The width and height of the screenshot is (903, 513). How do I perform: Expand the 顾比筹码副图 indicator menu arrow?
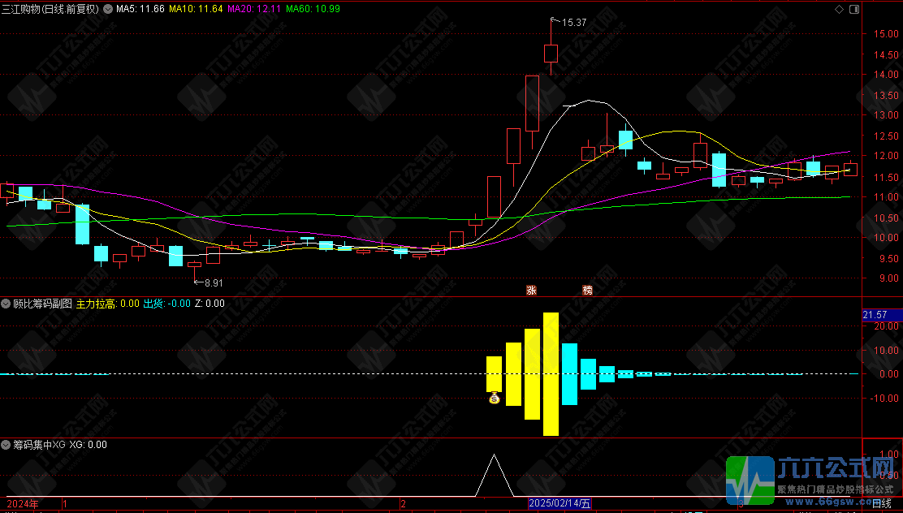(6, 304)
